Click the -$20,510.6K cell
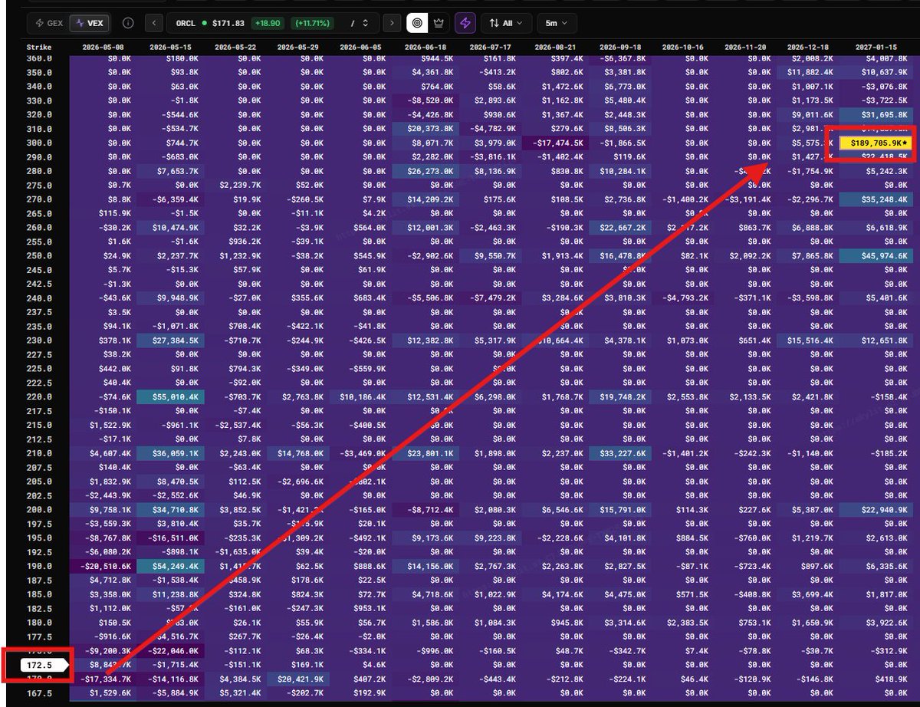 click(102, 566)
